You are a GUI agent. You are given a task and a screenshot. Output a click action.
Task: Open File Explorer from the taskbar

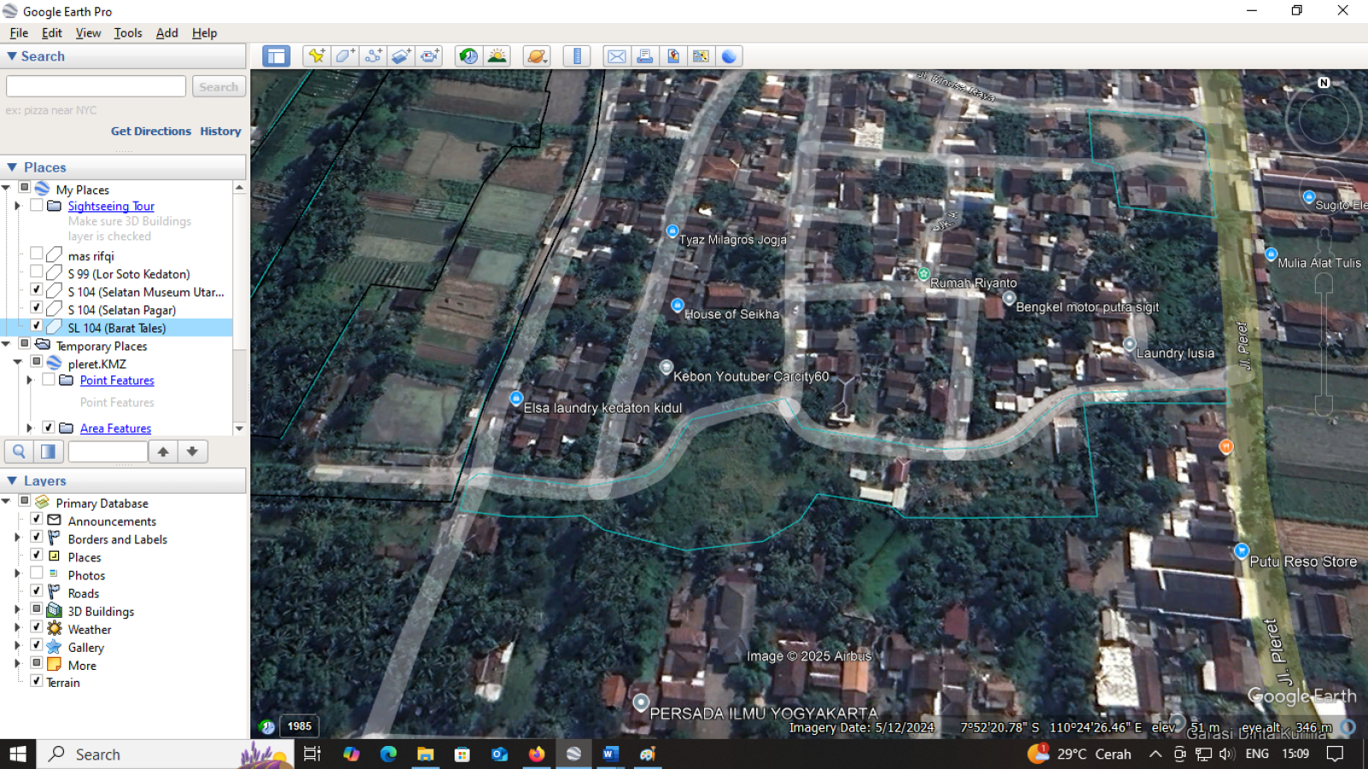[426, 754]
